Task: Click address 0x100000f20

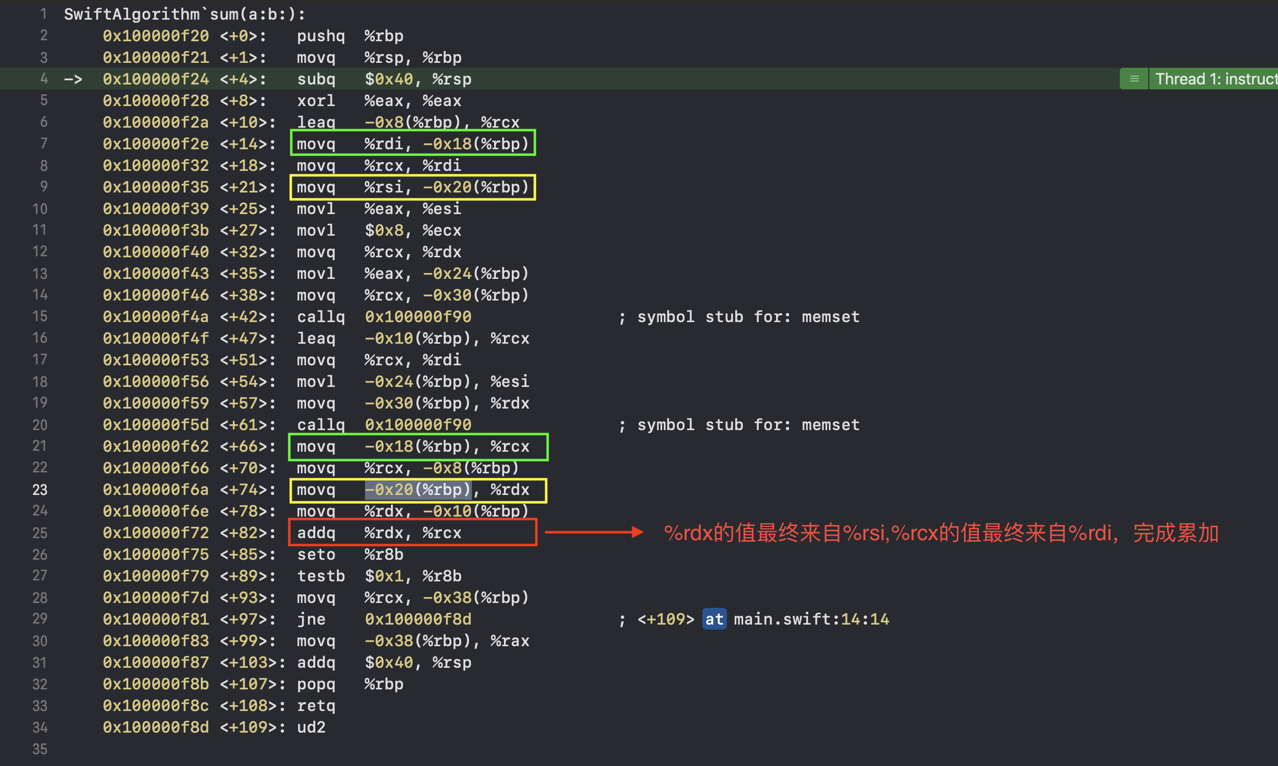Action: click(156, 36)
